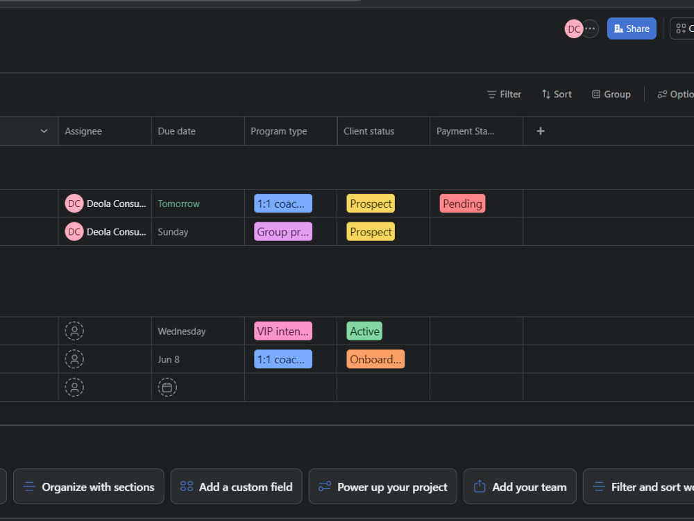Click the Client status column header

(384, 131)
